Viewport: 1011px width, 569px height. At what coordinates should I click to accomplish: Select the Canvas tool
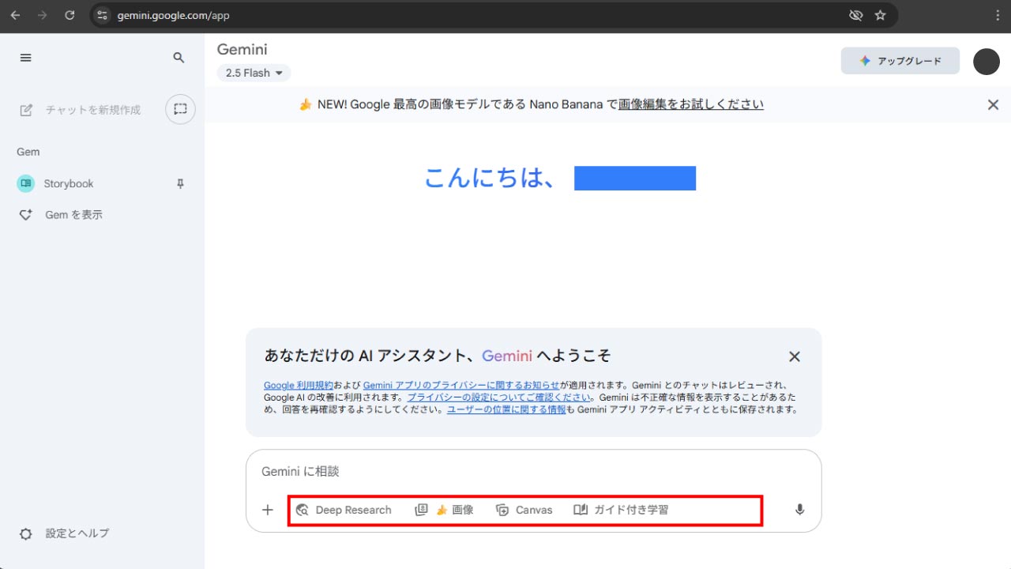click(x=524, y=510)
